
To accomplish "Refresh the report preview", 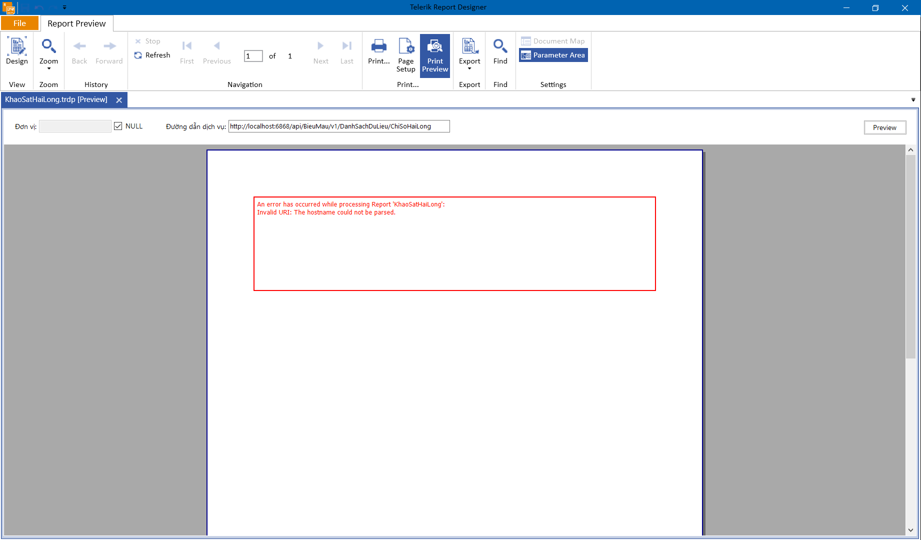I will point(152,55).
